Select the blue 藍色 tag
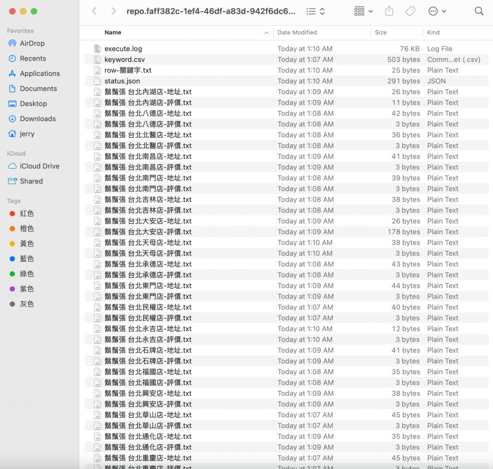The width and height of the screenshot is (493, 469). pyautogui.click(x=22, y=259)
